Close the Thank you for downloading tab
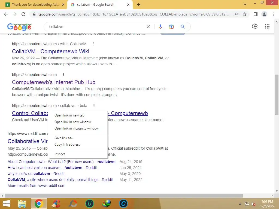 (x=63, y=5)
